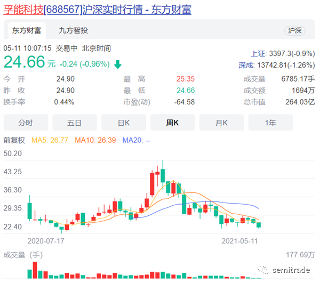Select the 1年 chart tab
Image resolution: width=320 pixels, height=283 pixels.
pyautogui.click(x=270, y=123)
